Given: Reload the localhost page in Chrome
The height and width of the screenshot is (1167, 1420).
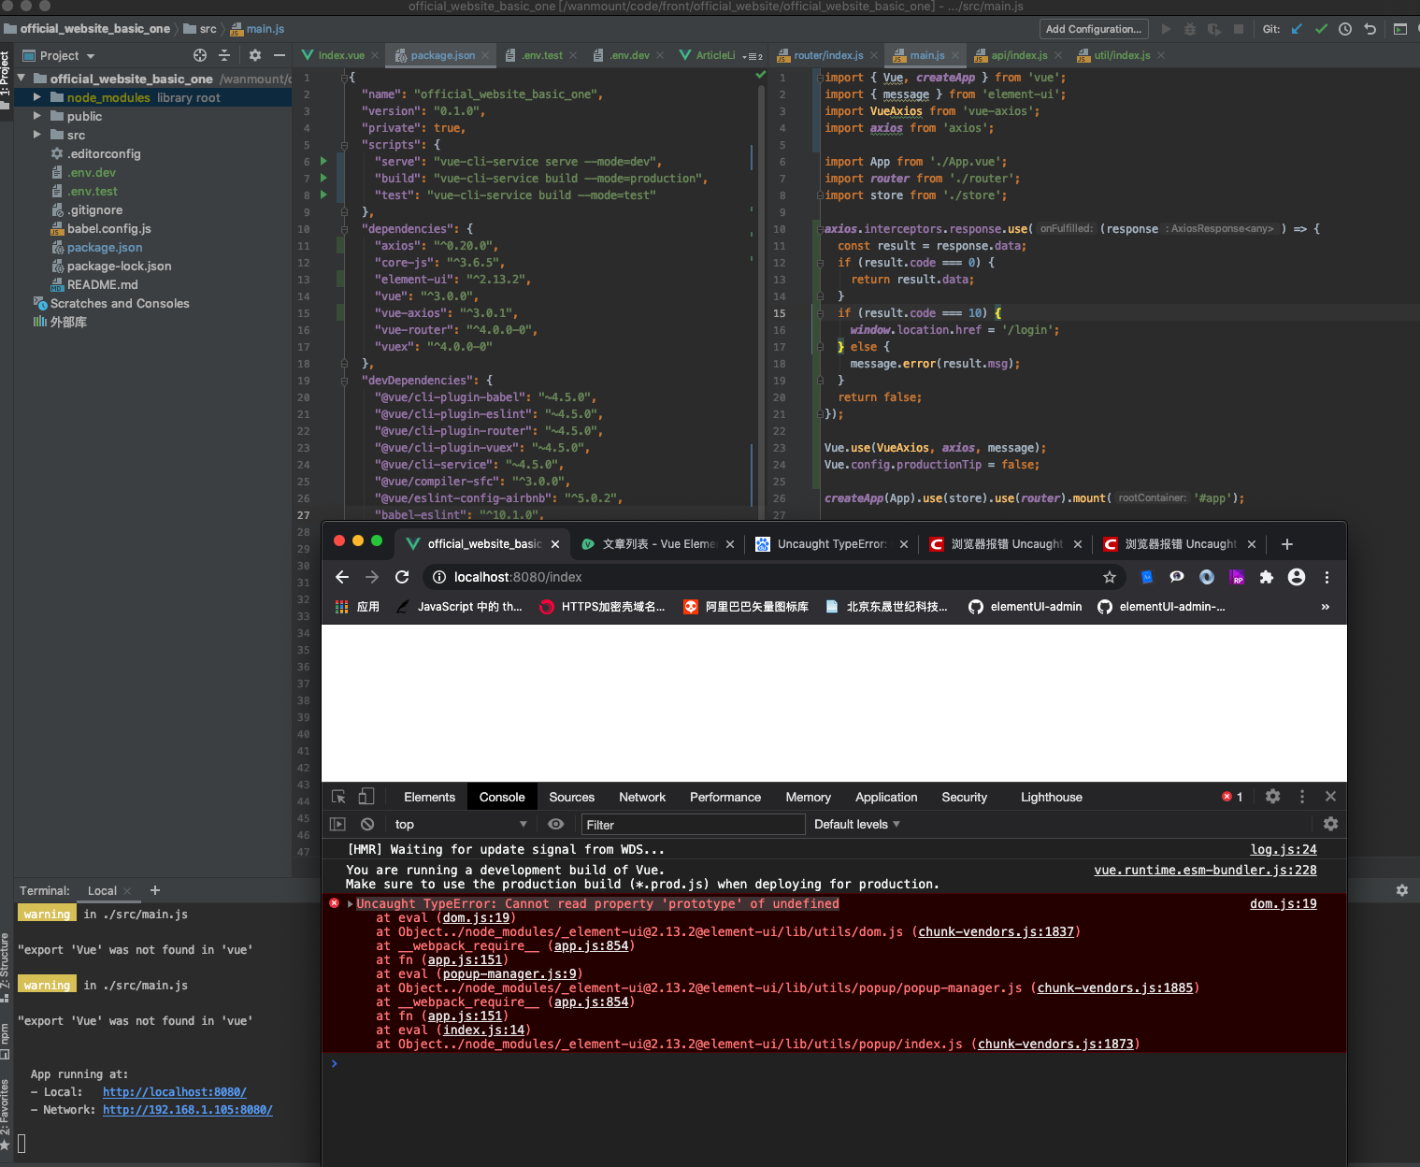Looking at the screenshot, I should [x=402, y=577].
